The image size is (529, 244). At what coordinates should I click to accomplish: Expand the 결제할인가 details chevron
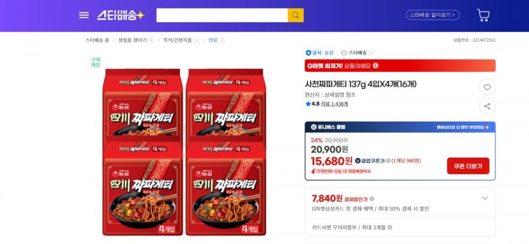point(485,198)
